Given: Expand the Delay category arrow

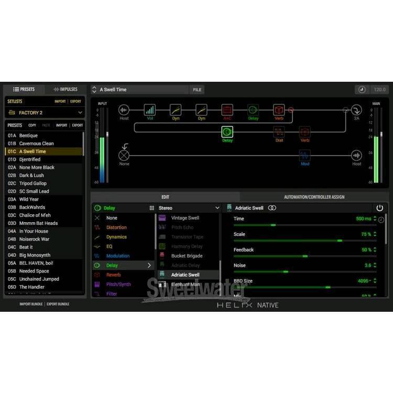Looking at the screenshot, I should tap(149, 265).
